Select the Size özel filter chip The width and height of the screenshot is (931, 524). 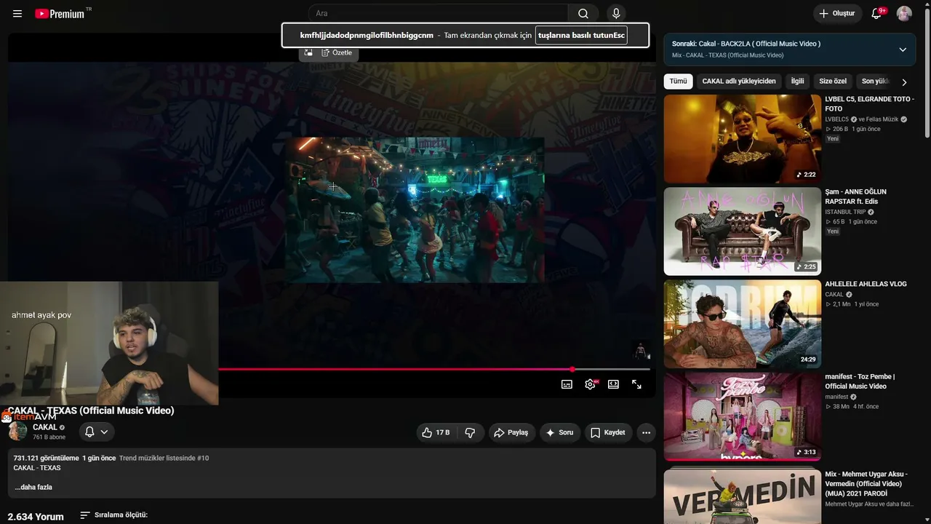[x=833, y=82]
